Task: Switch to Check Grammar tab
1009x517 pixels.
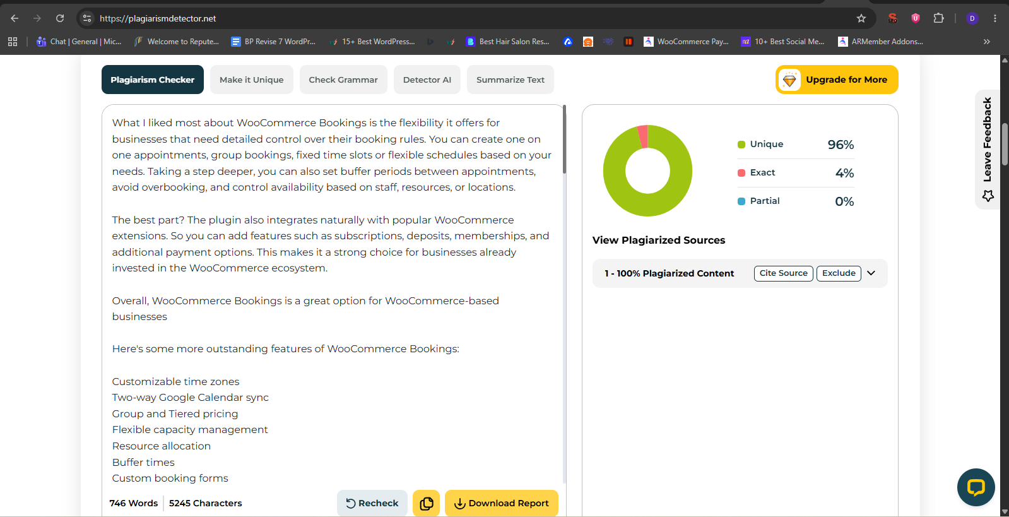Action: [x=343, y=80]
